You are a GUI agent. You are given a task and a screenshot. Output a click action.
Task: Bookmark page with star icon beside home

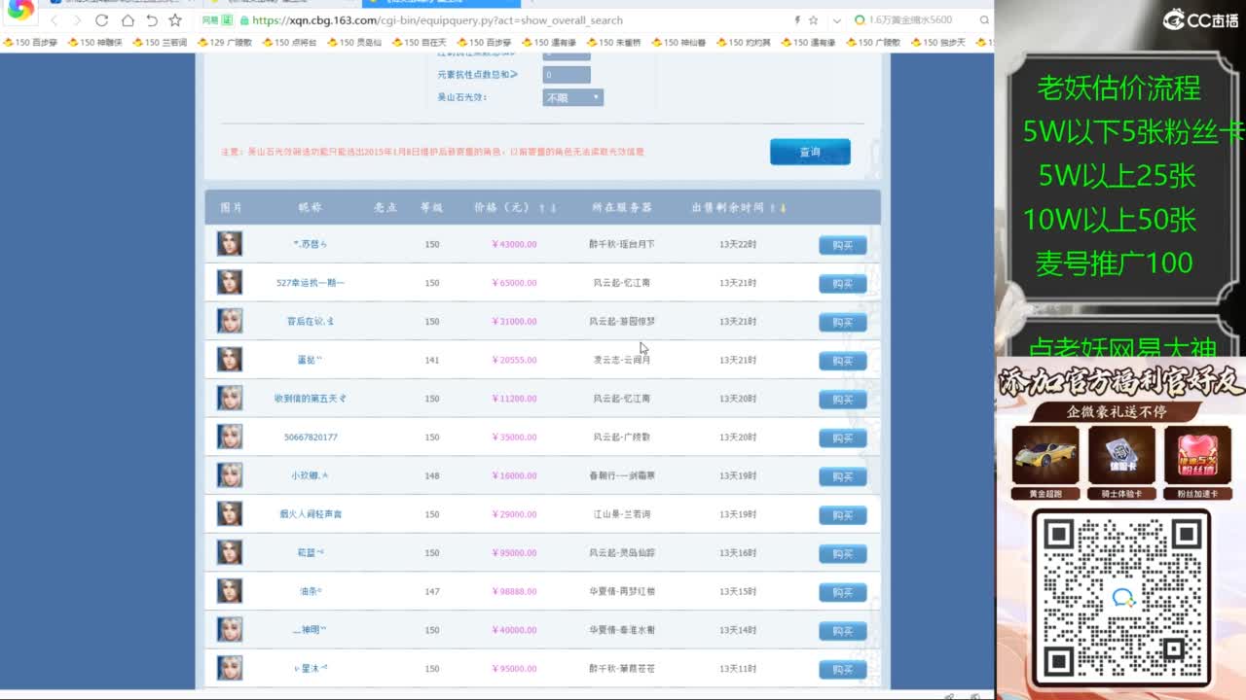point(175,20)
